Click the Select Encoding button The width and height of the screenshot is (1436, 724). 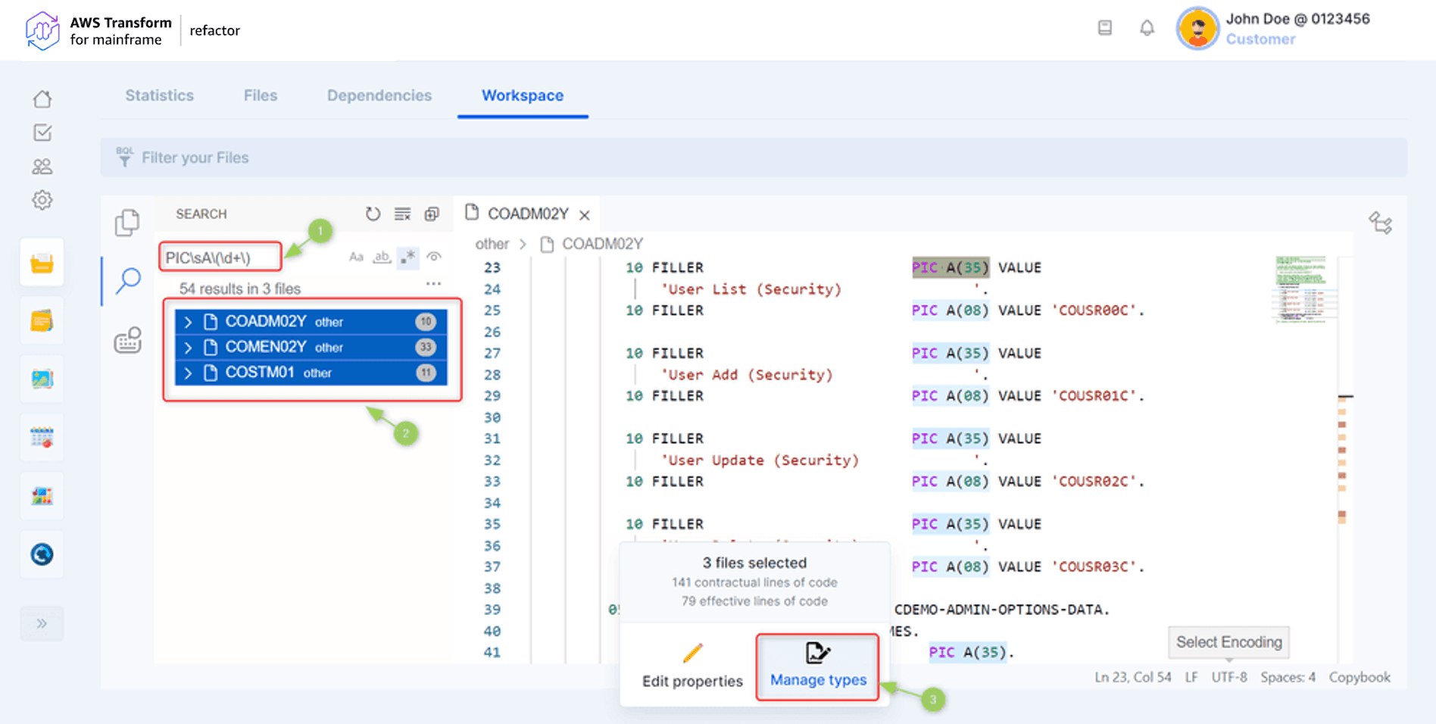click(x=1228, y=641)
